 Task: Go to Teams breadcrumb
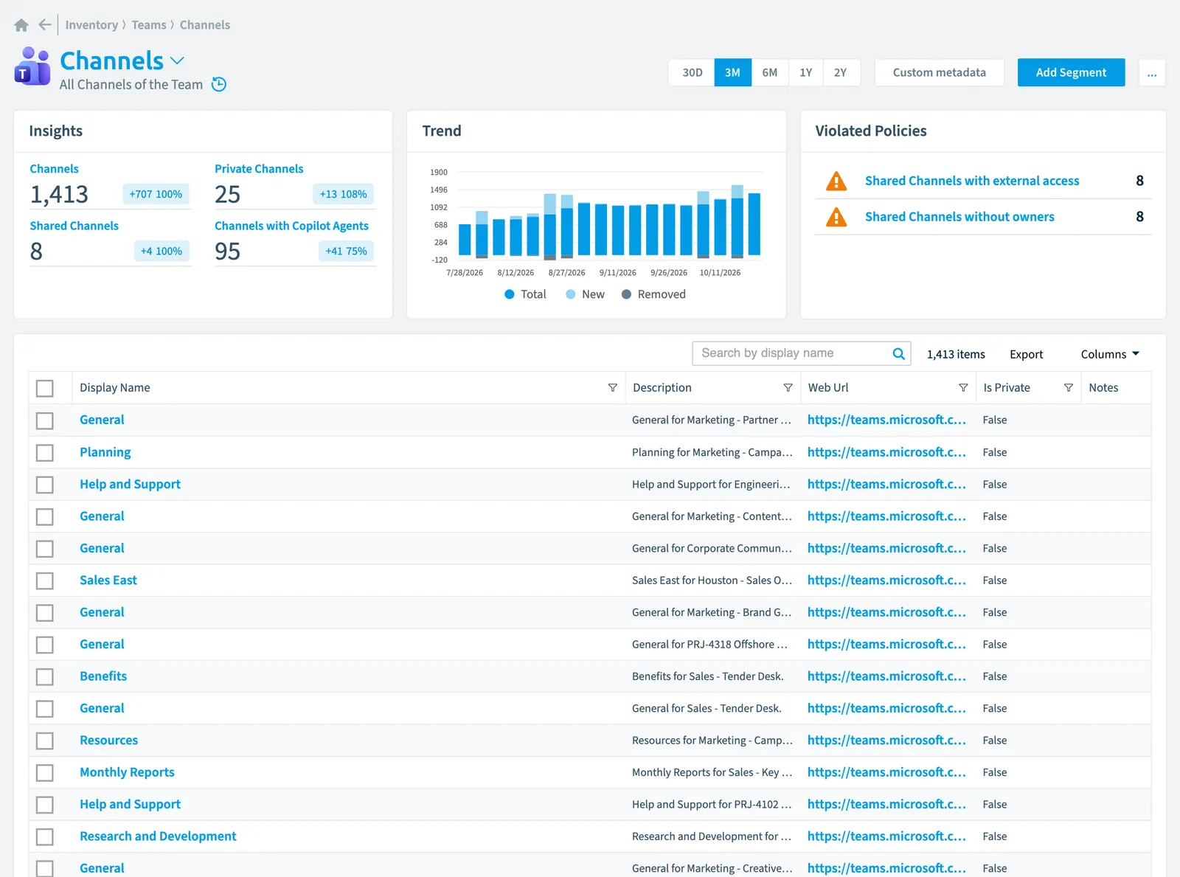(149, 25)
